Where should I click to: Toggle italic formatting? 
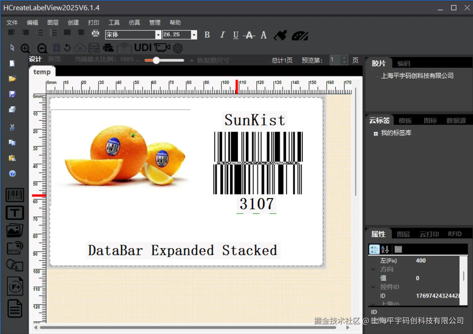tap(222, 35)
